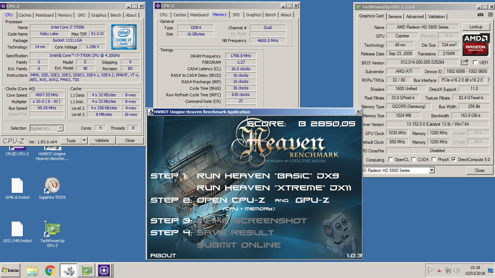Switch to Sensors tab in GPU-Z

pyautogui.click(x=395, y=17)
